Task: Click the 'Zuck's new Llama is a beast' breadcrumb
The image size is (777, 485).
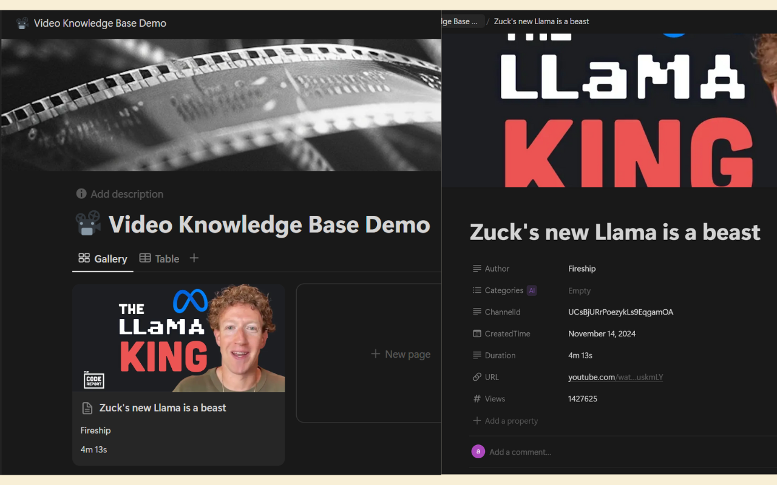Action: pyautogui.click(x=541, y=21)
